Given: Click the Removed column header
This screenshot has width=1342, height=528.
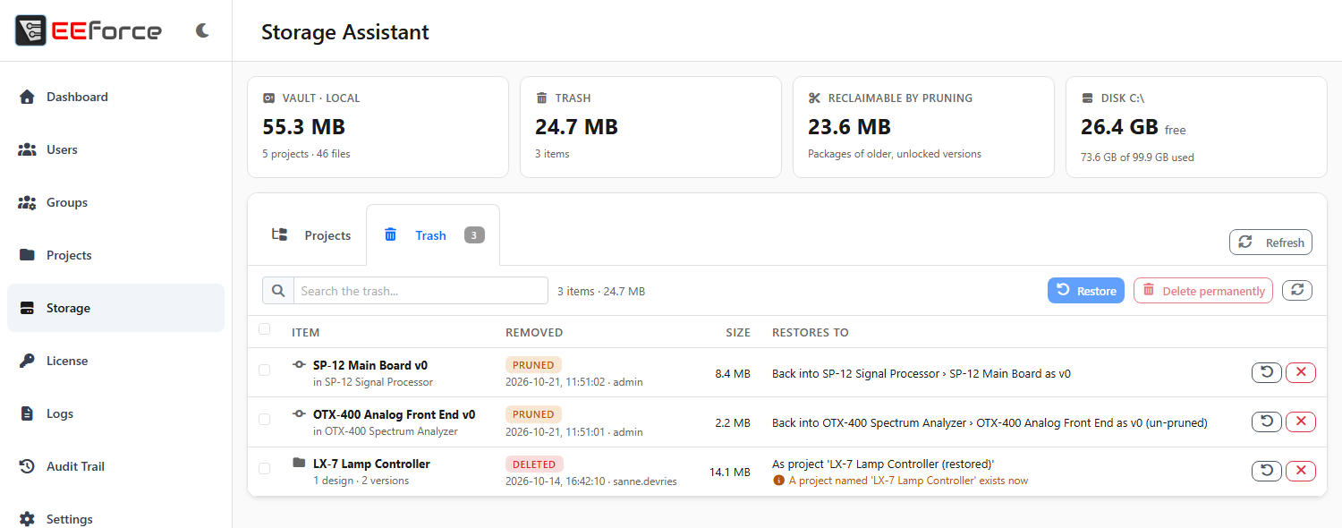Looking at the screenshot, I should tap(534, 332).
